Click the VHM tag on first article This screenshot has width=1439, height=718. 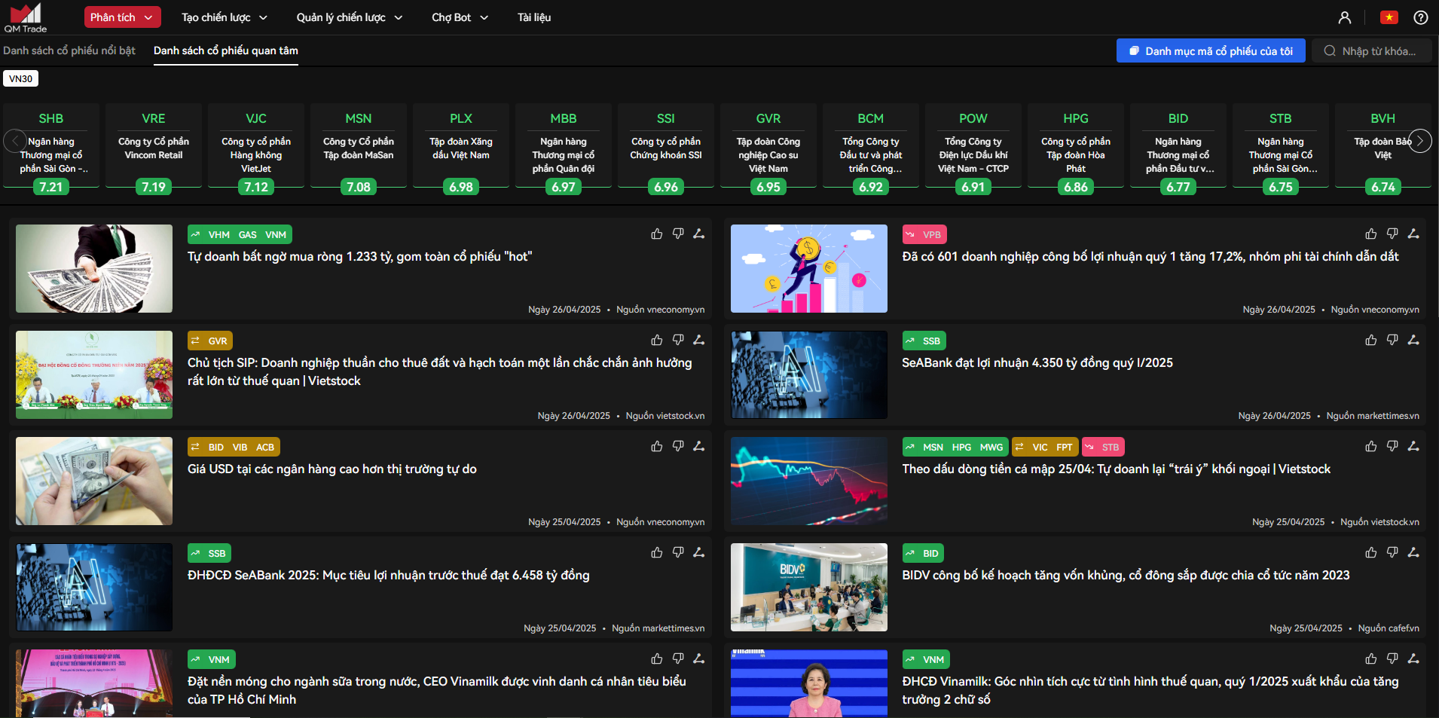[219, 235]
